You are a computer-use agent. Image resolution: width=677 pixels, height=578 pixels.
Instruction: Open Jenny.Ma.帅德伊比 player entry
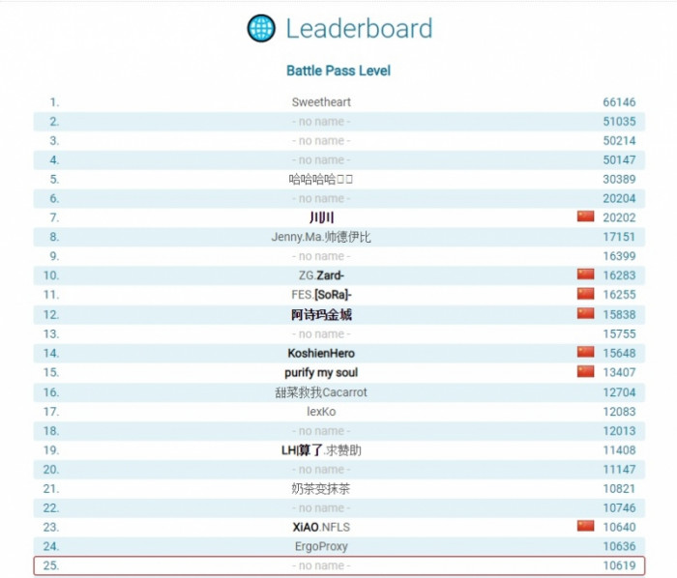(x=321, y=237)
